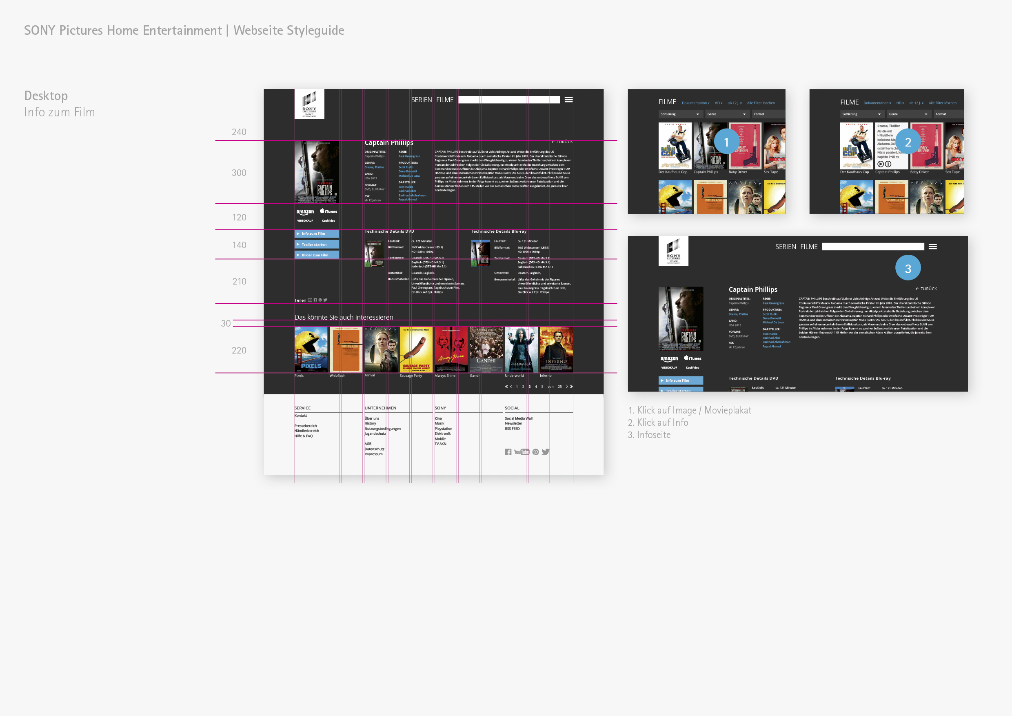
Task: Open Twitter icon in footer Social column
Action: [546, 452]
